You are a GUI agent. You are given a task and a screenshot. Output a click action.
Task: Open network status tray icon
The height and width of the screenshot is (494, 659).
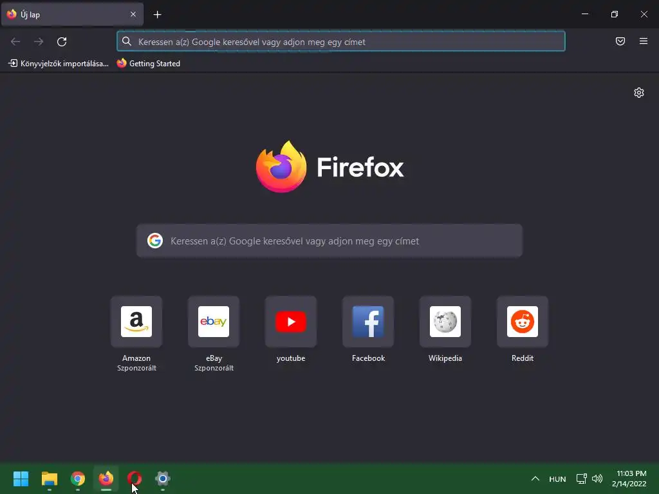pos(581,479)
